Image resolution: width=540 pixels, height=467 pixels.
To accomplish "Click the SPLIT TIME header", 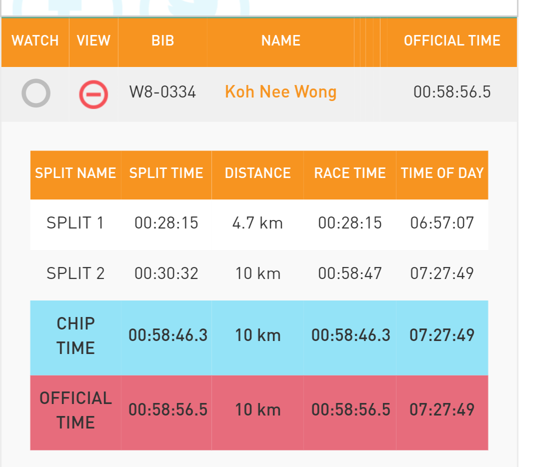I will pos(166,173).
